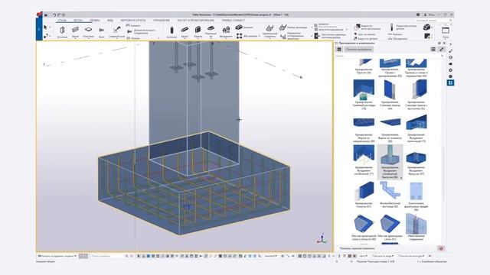Click the Redo arrow icon
Screen dimensions: 490x275
click(x=59, y=15)
